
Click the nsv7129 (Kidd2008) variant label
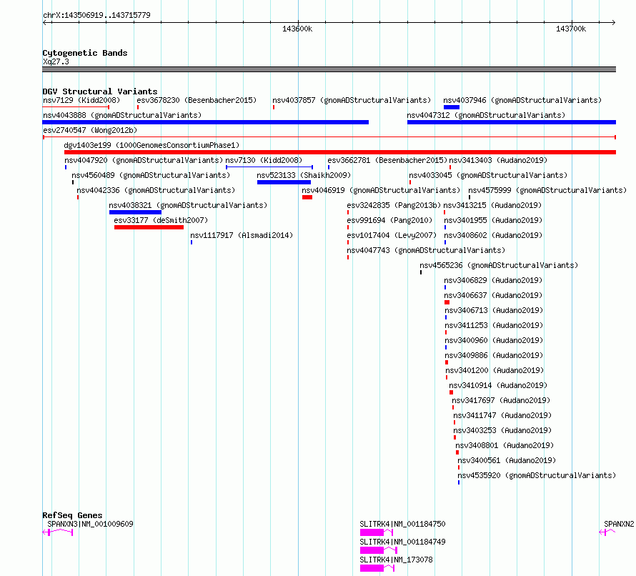81,100
